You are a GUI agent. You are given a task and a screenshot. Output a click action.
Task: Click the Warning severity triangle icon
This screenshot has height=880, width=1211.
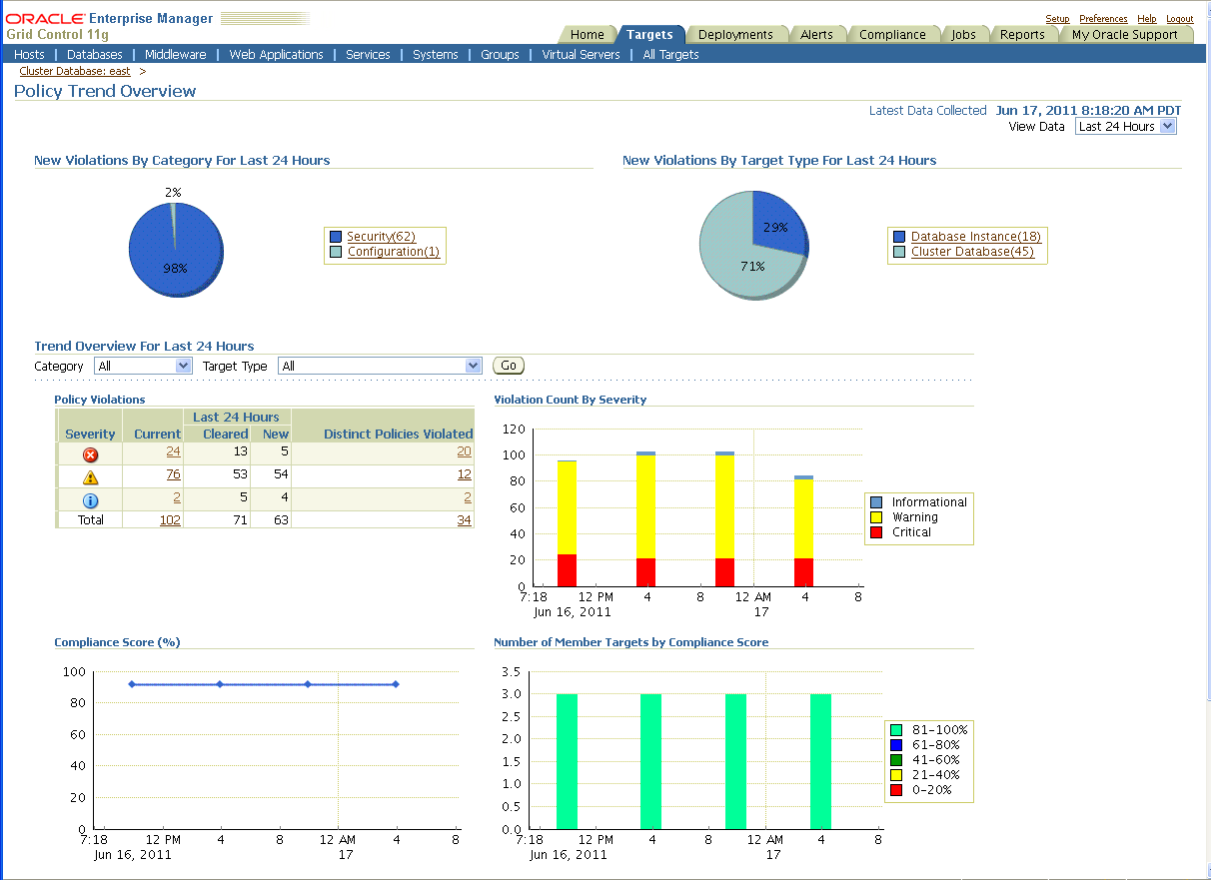point(90,477)
